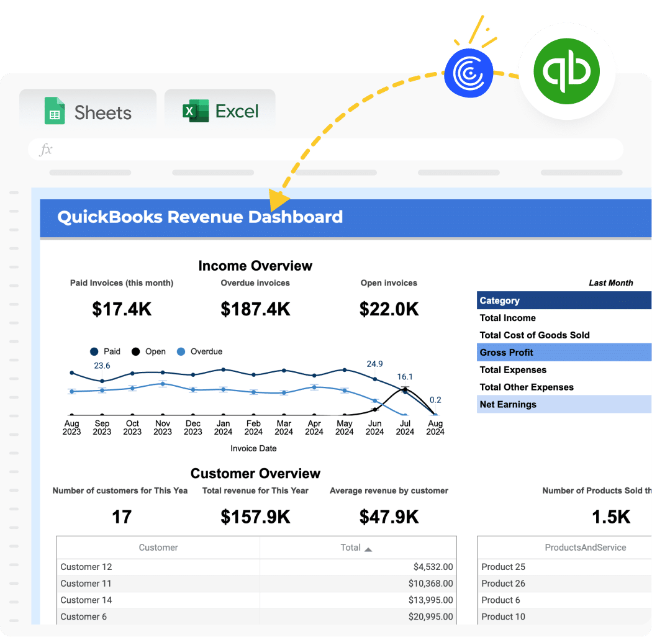The image size is (652, 637).
Task: Click the $10,368.00 total cell
Action: (358, 584)
